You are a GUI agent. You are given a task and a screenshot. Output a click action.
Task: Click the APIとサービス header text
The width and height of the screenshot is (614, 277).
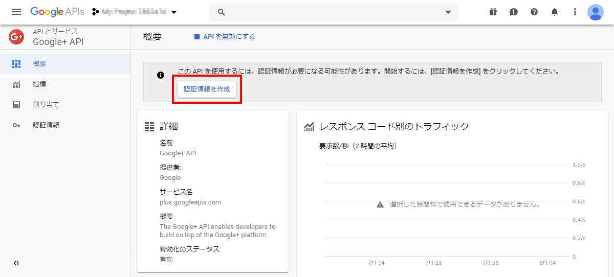56,32
